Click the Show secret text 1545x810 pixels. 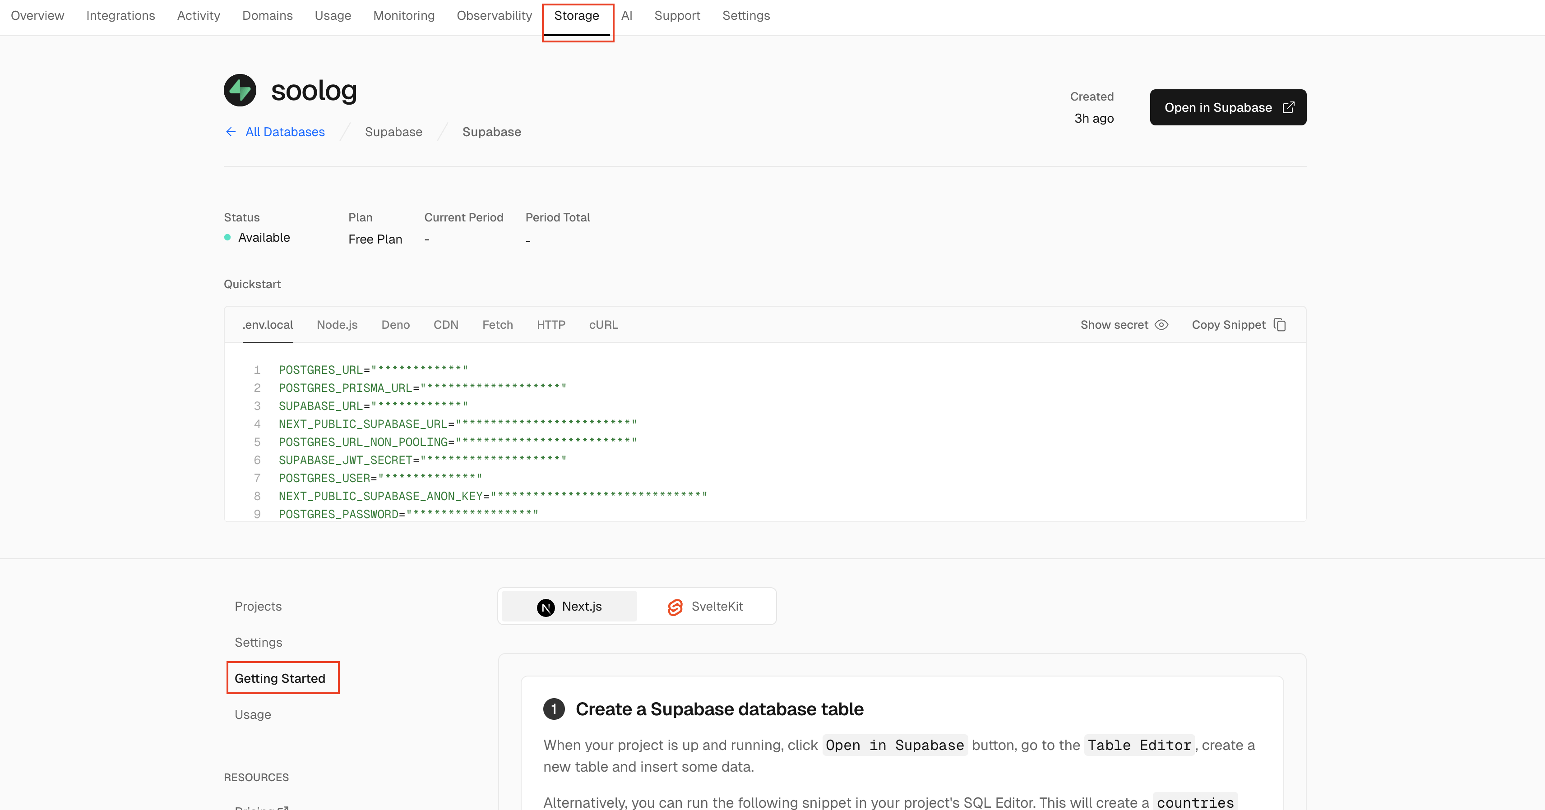[1115, 325]
